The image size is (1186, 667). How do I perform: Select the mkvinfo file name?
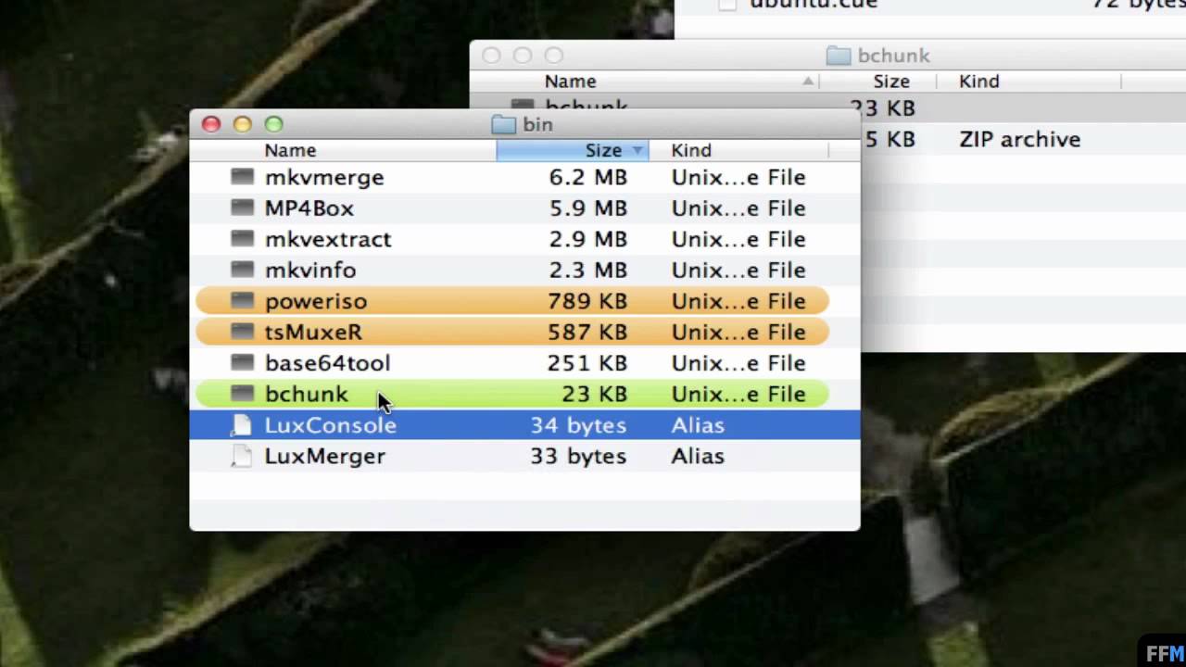[x=310, y=270]
